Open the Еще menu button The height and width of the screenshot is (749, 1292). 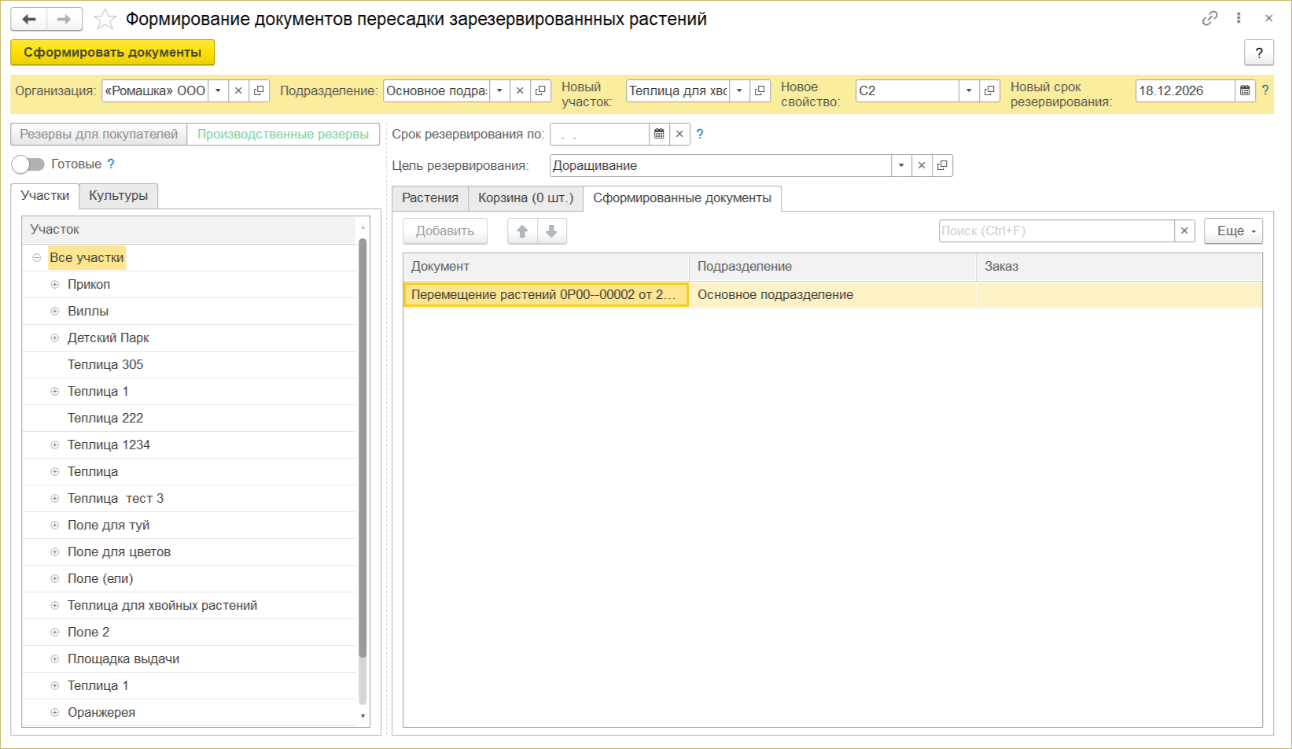(1233, 231)
